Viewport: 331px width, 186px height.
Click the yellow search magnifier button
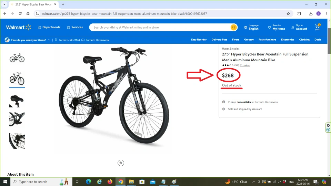point(234,28)
